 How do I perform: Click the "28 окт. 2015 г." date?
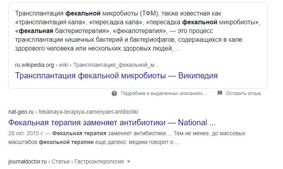[x=27, y=133]
